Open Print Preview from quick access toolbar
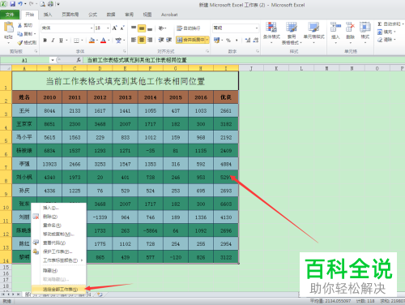The height and width of the screenshot is (305, 405). click(x=43, y=4)
